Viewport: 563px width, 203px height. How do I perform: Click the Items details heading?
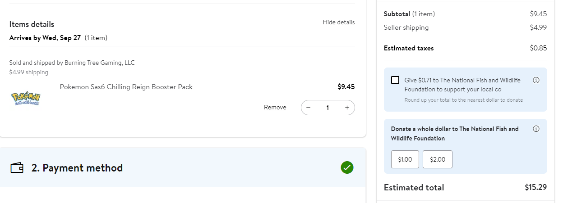point(32,24)
